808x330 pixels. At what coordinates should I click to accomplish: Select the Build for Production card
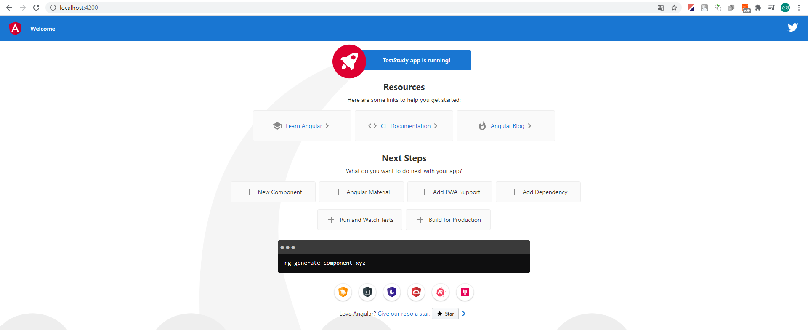448,220
